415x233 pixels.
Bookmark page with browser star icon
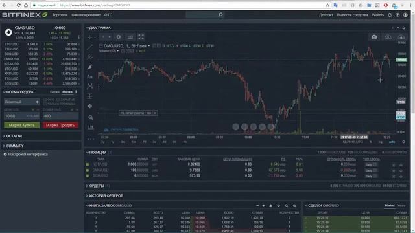coord(327,5)
